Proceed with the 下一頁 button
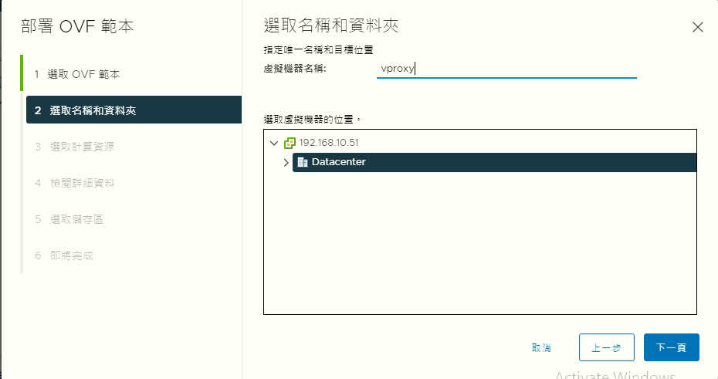The width and height of the screenshot is (718, 379). coord(671,347)
